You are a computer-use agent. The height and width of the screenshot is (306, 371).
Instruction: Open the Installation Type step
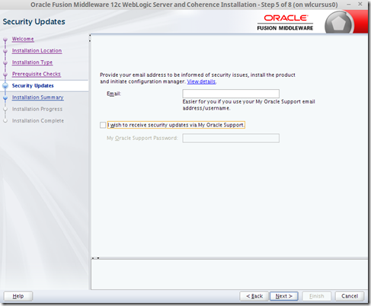coord(32,62)
